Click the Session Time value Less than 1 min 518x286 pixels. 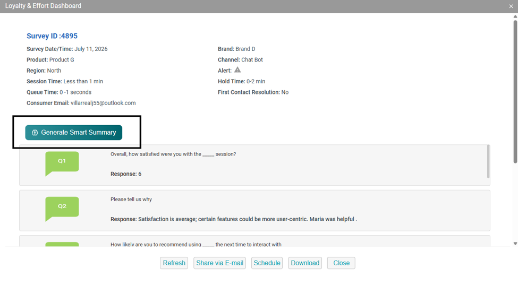[83, 81]
